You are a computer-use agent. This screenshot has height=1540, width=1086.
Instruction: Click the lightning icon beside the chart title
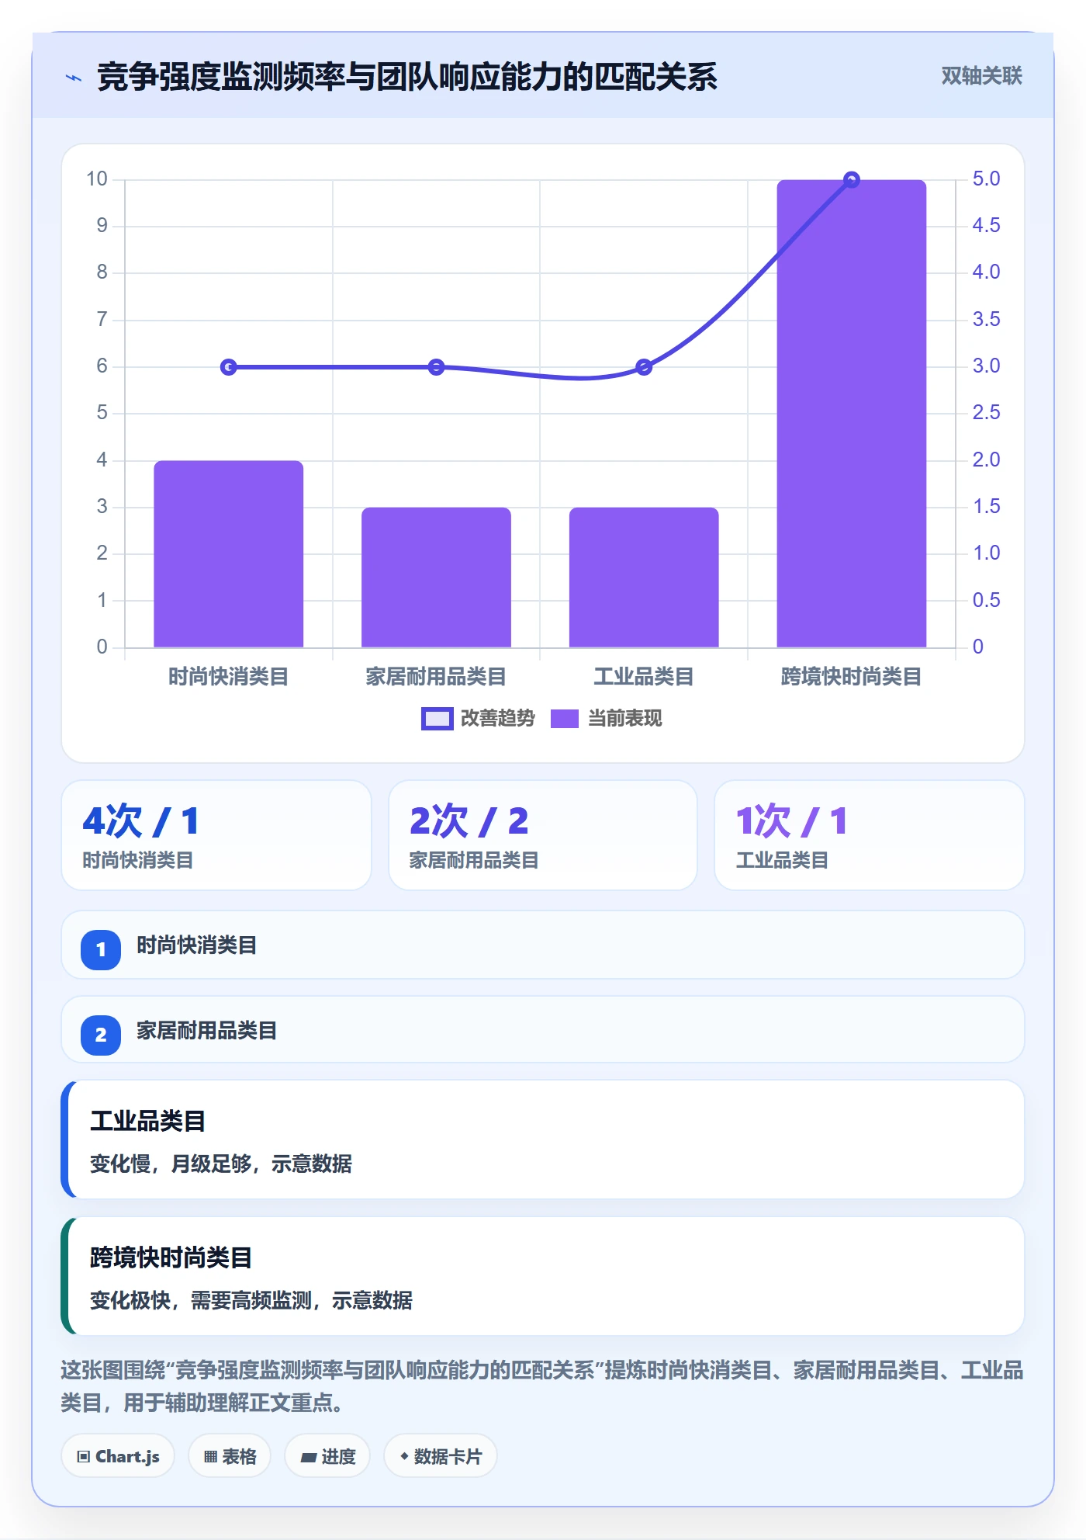pyautogui.click(x=74, y=78)
